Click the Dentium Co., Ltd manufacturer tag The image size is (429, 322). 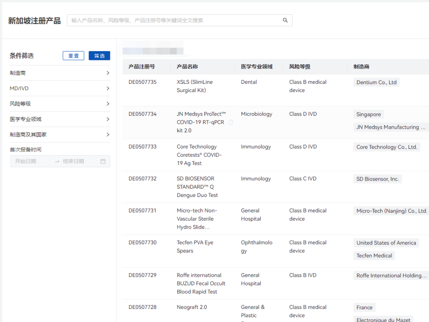[377, 82]
